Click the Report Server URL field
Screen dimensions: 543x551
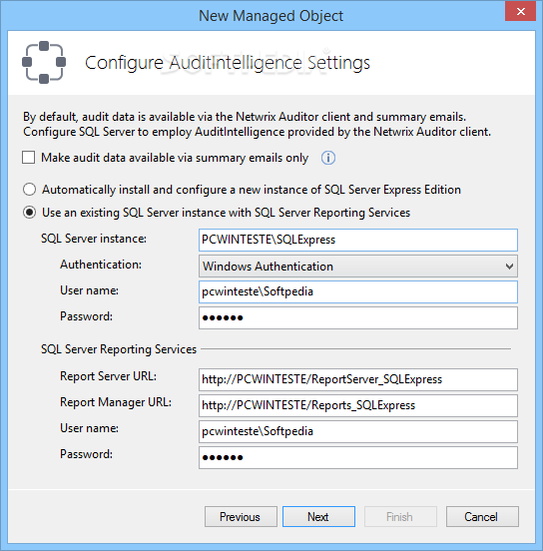click(358, 380)
